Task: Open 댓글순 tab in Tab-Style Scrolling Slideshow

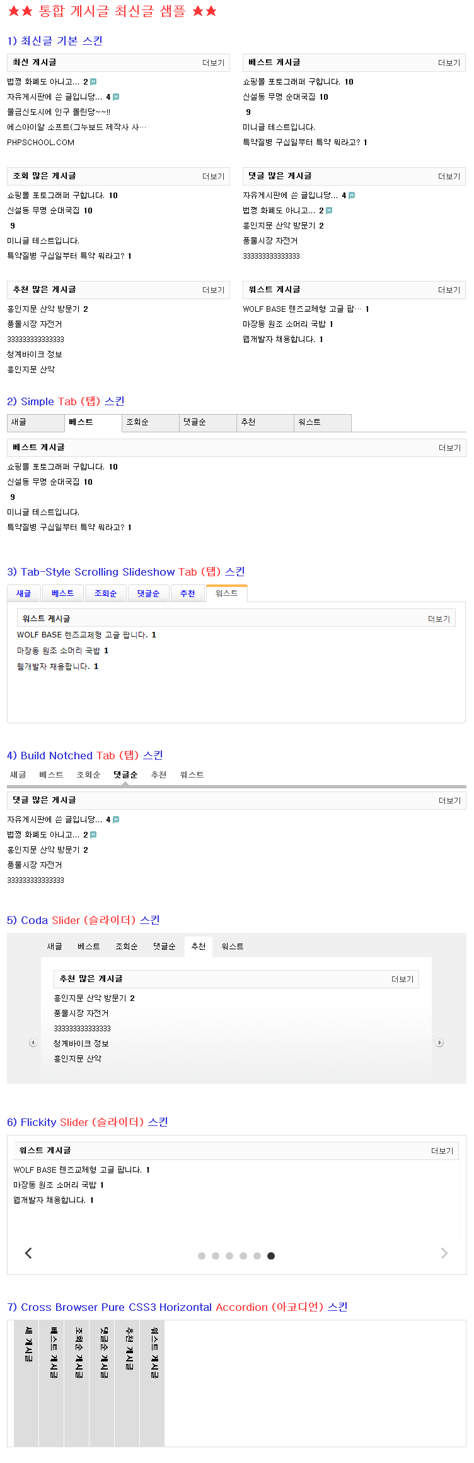Action: (148, 593)
